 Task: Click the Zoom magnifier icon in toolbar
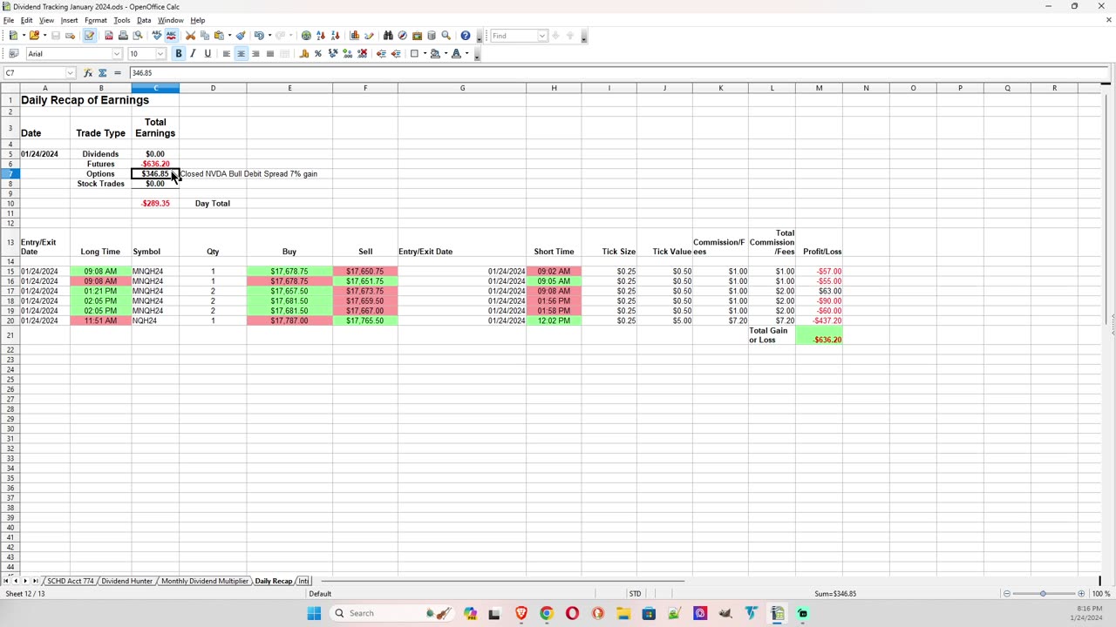446,36
